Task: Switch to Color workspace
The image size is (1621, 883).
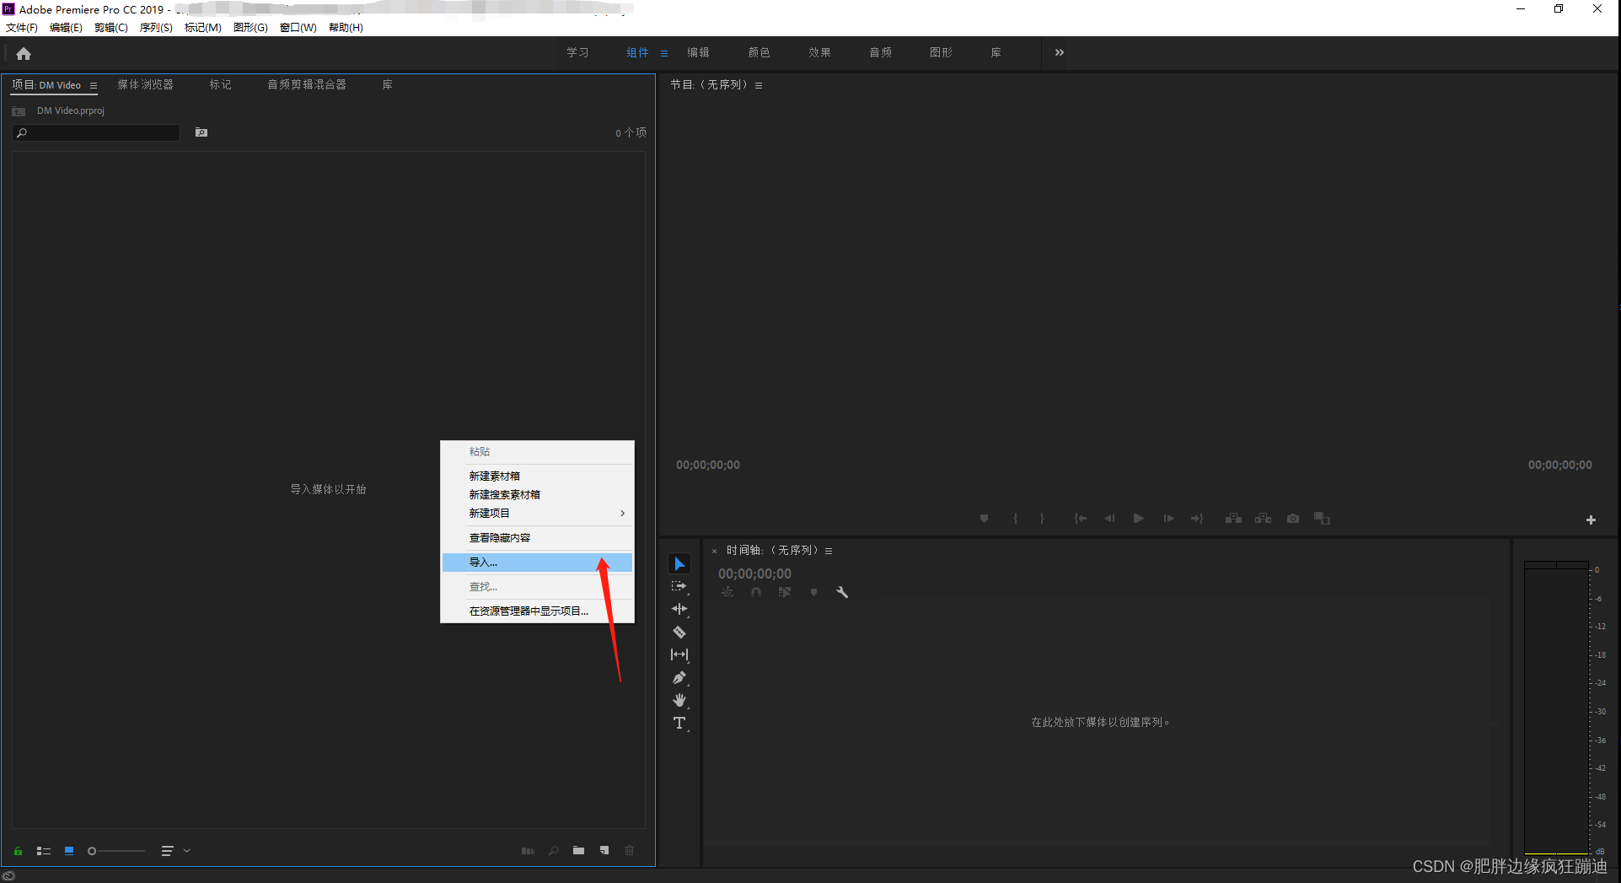Action: click(759, 52)
